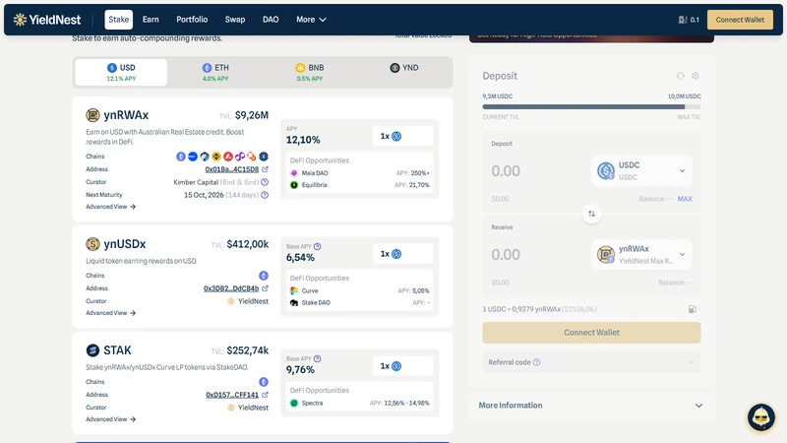Image resolution: width=787 pixels, height=443 pixels.
Task: Expand More Information section
Action: point(591,406)
